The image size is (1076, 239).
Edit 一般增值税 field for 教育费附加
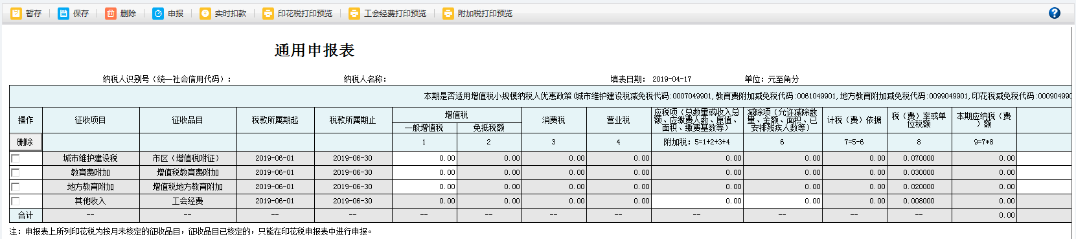424,172
